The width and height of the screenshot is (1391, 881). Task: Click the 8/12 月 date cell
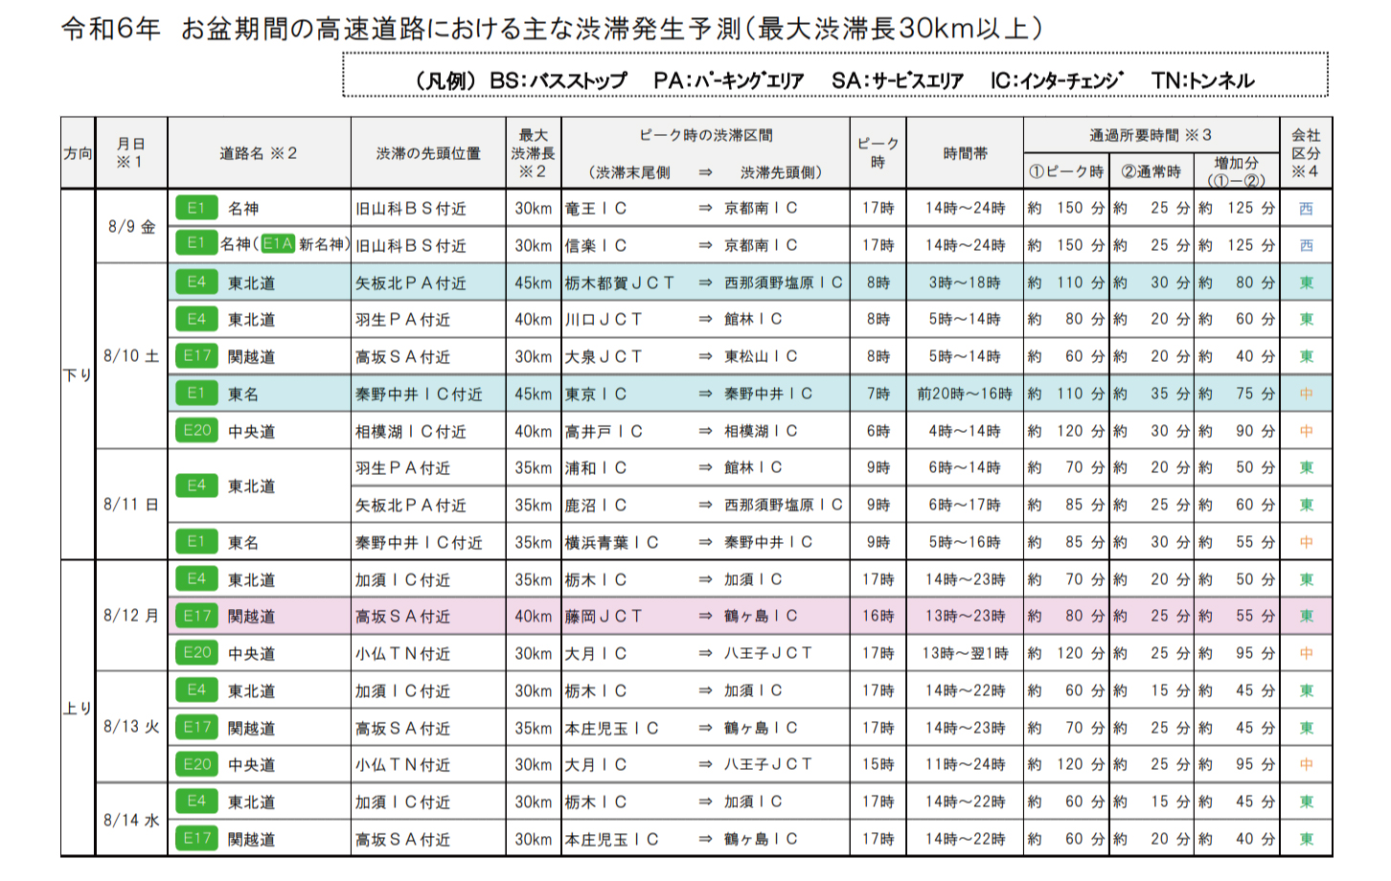pos(131,616)
